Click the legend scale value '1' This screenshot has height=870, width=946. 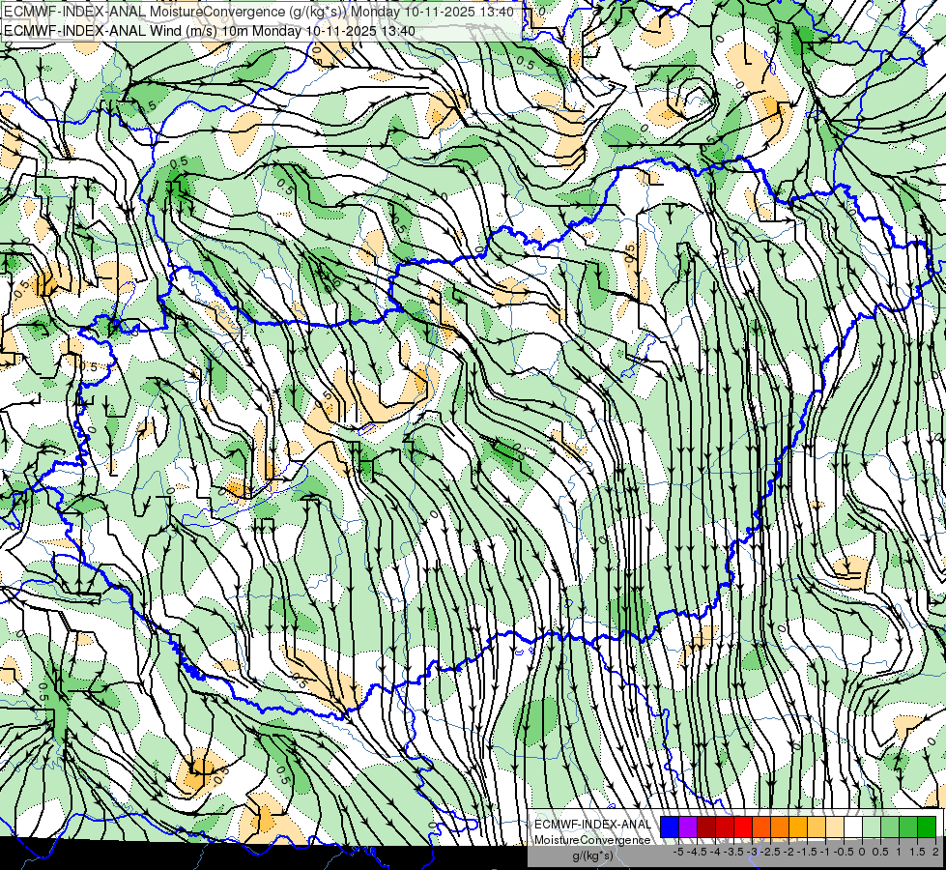tap(899, 852)
